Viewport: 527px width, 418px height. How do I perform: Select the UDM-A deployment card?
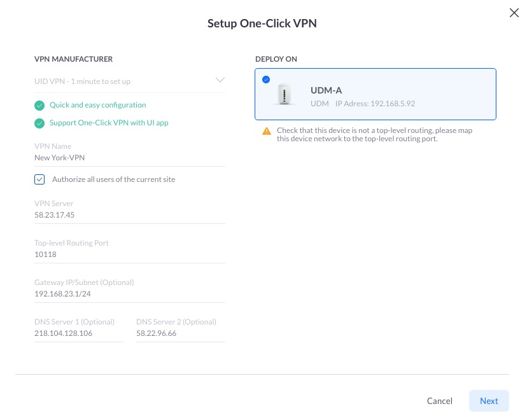[x=375, y=94]
